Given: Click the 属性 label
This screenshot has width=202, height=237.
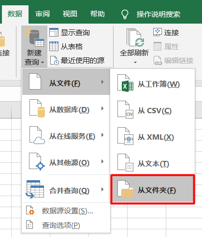Looking at the screenshot, I should point(172,47).
